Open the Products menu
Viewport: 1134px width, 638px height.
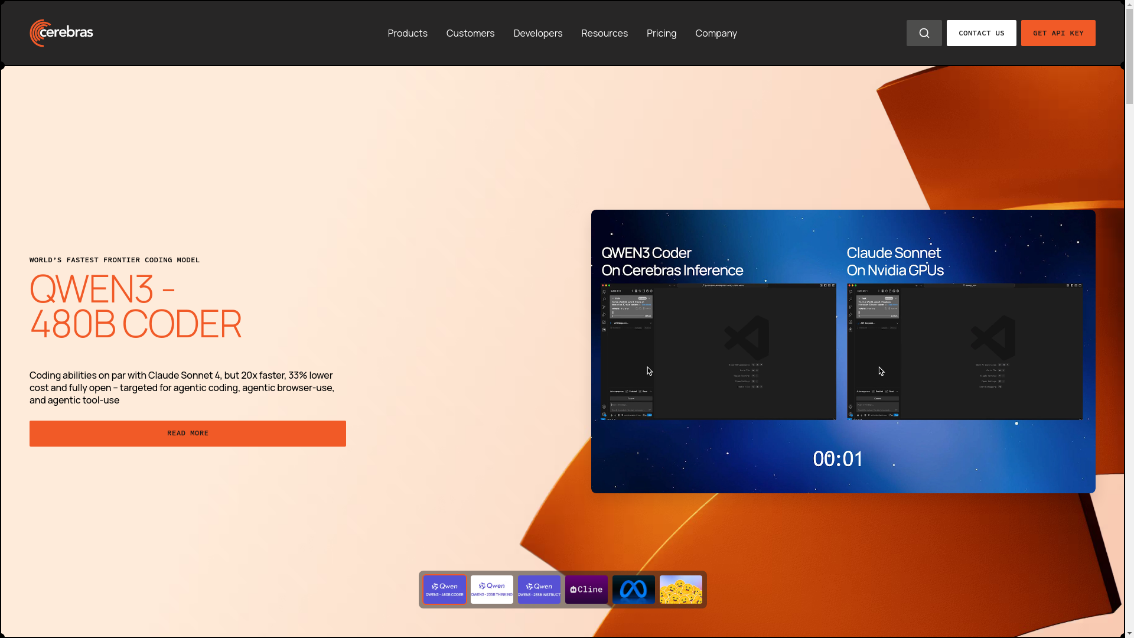tap(408, 33)
